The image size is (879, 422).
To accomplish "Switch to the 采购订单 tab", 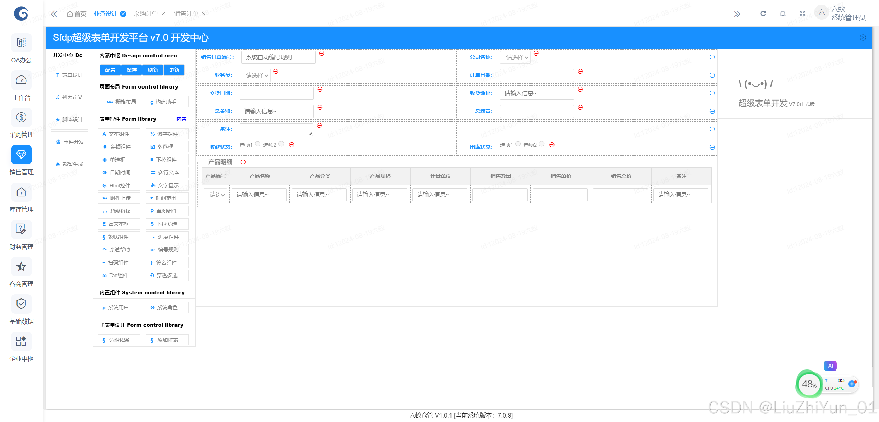I will point(146,14).
